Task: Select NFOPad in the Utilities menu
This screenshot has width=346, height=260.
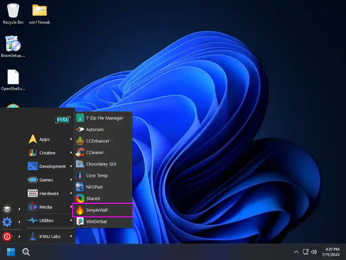Action: click(x=94, y=187)
